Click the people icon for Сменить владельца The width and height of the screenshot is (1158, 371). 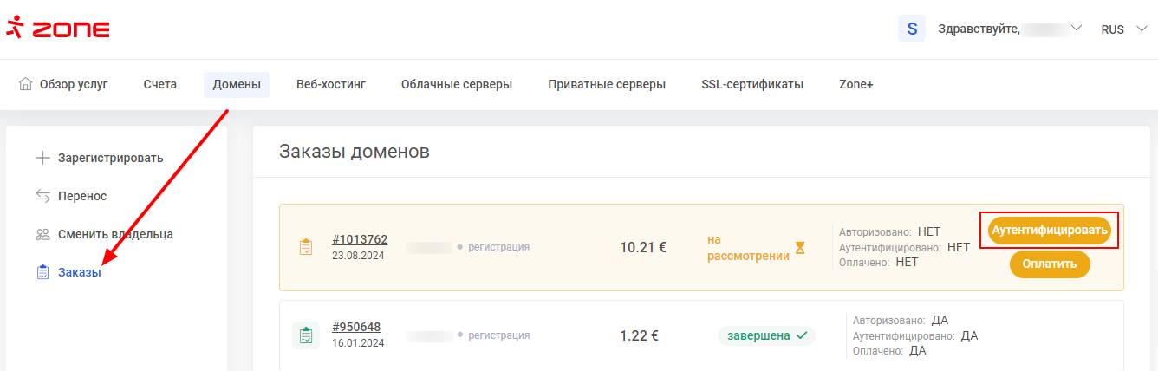click(42, 234)
